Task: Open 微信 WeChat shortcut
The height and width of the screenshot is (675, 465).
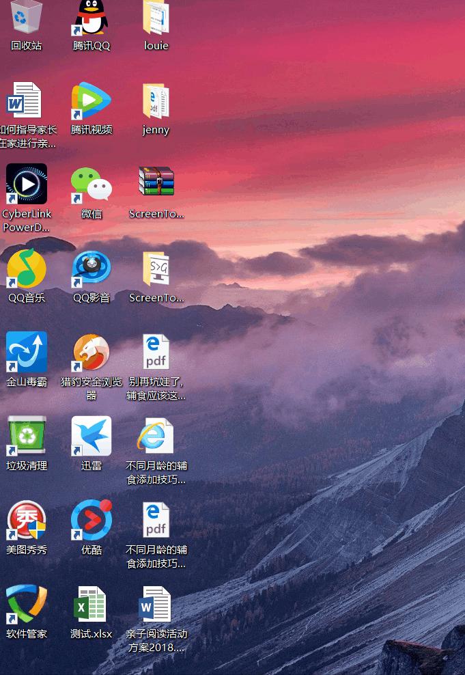Action: [x=91, y=184]
